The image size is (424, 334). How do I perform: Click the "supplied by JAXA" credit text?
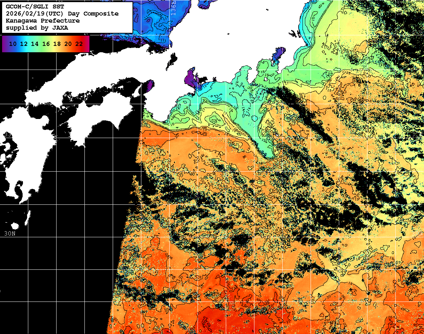(37, 28)
